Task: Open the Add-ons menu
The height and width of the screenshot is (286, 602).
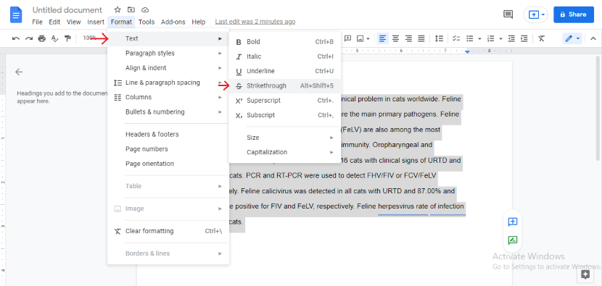Action: click(x=173, y=22)
